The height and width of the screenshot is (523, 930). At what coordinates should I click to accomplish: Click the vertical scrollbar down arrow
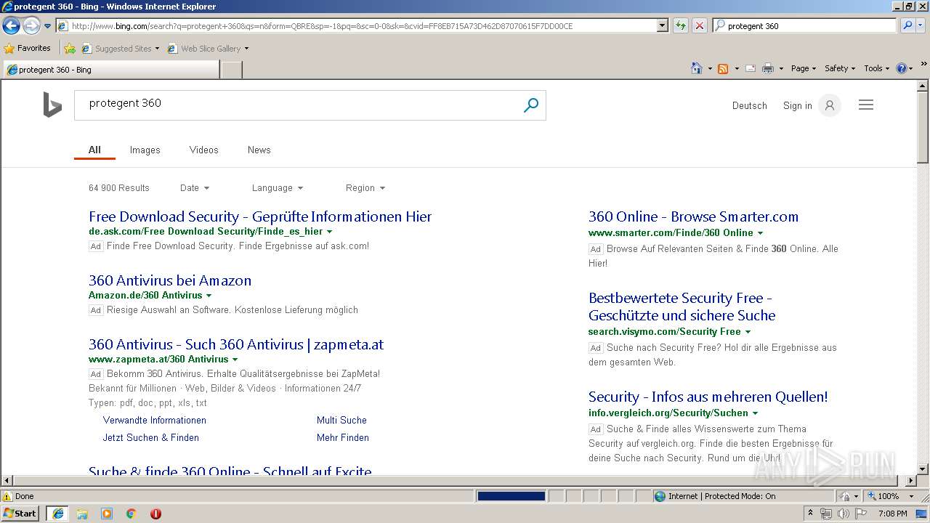(923, 469)
